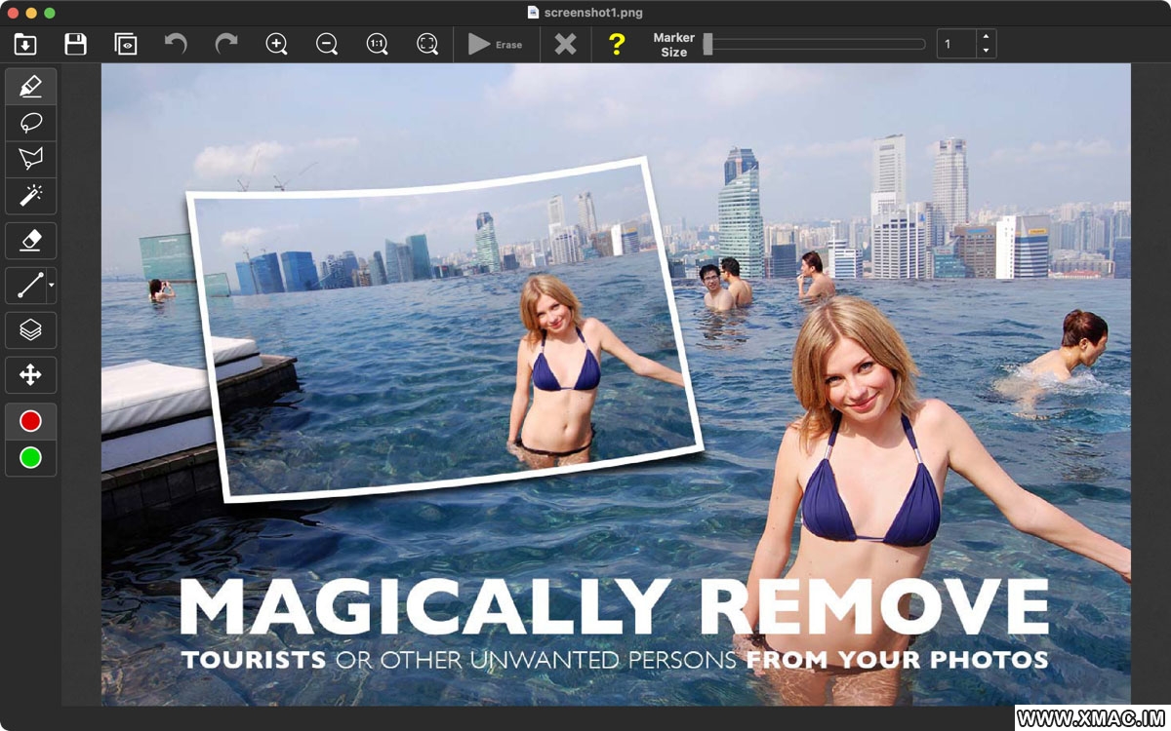Viewport: 1171px width, 731px height.
Task: Clear the selection with the X icon
Action: (x=565, y=44)
